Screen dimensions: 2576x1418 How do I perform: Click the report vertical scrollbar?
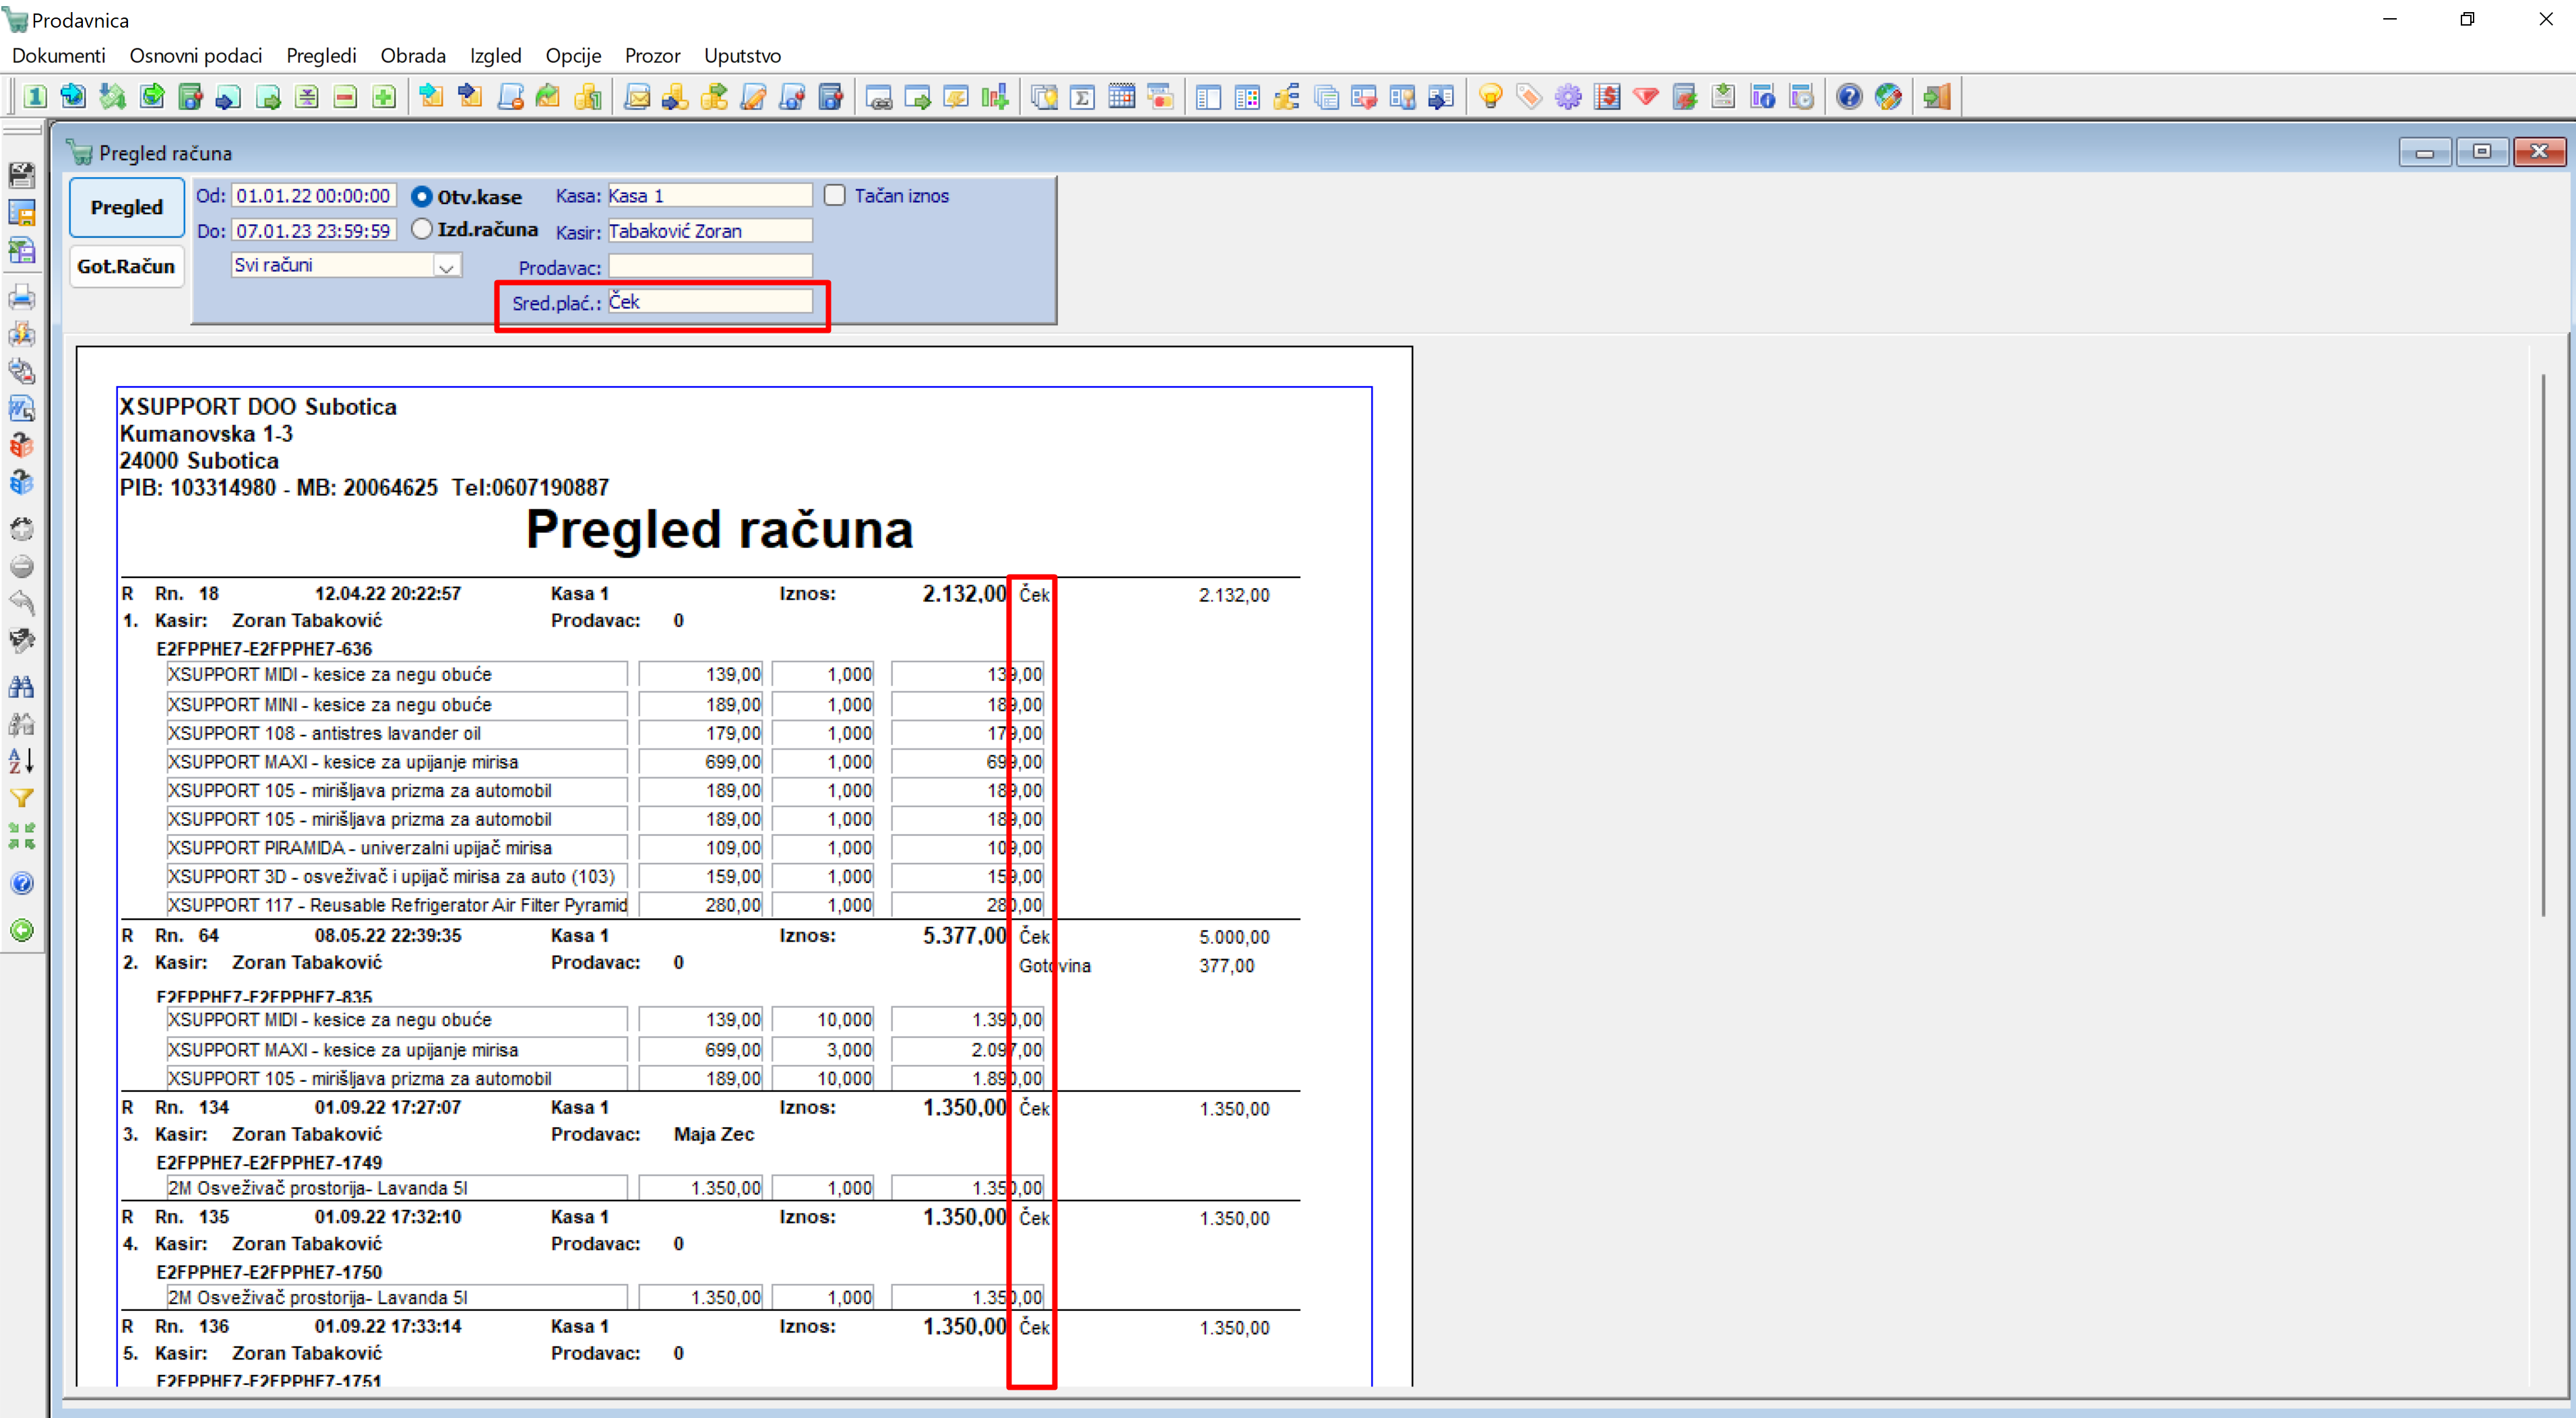[x=2544, y=644]
